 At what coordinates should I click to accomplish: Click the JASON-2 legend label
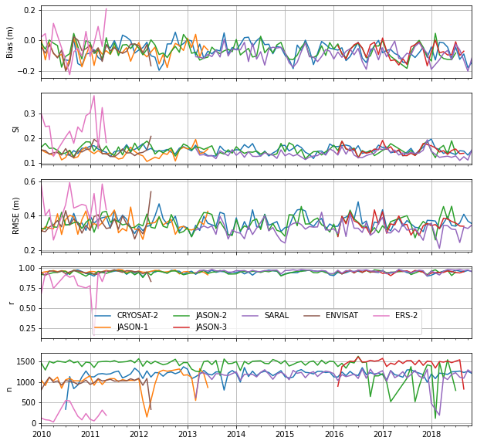(x=211, y=315)
